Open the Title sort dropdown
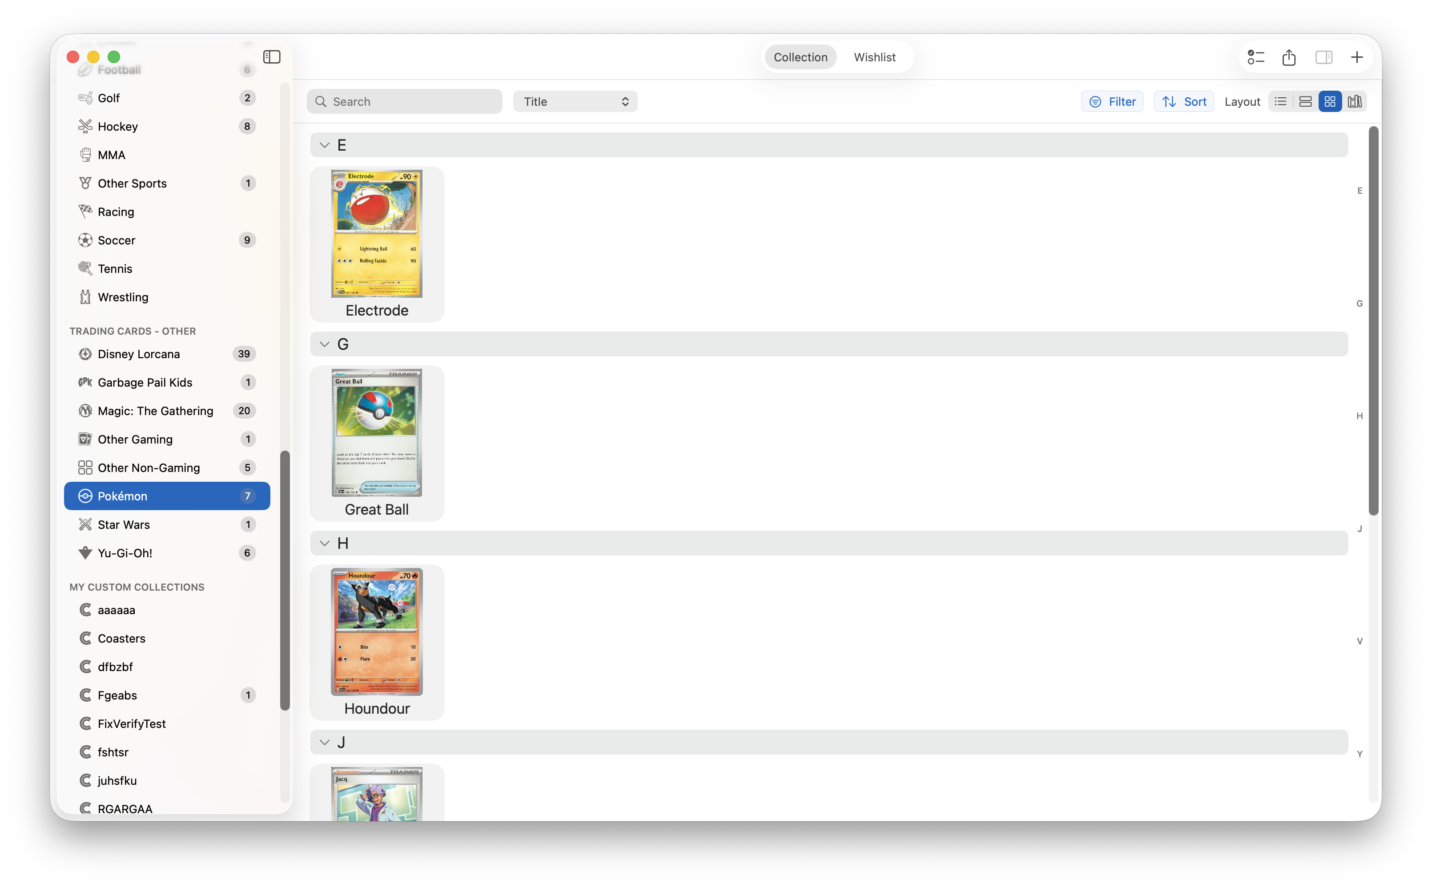Screen dimensions: 1432x887 click(x=575, y=101)
